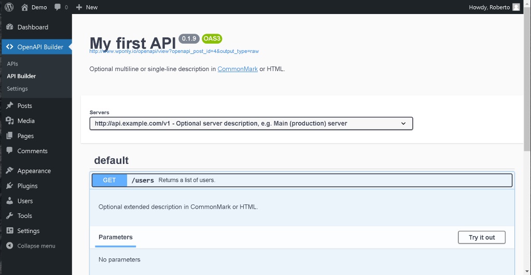Click 'Returns a list of users.' summary
Viewport: 531px width, 275px height.
(x=187, y=180)
